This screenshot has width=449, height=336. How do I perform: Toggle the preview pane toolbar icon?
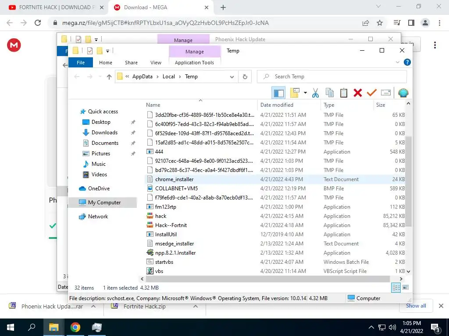click(278, 93)
